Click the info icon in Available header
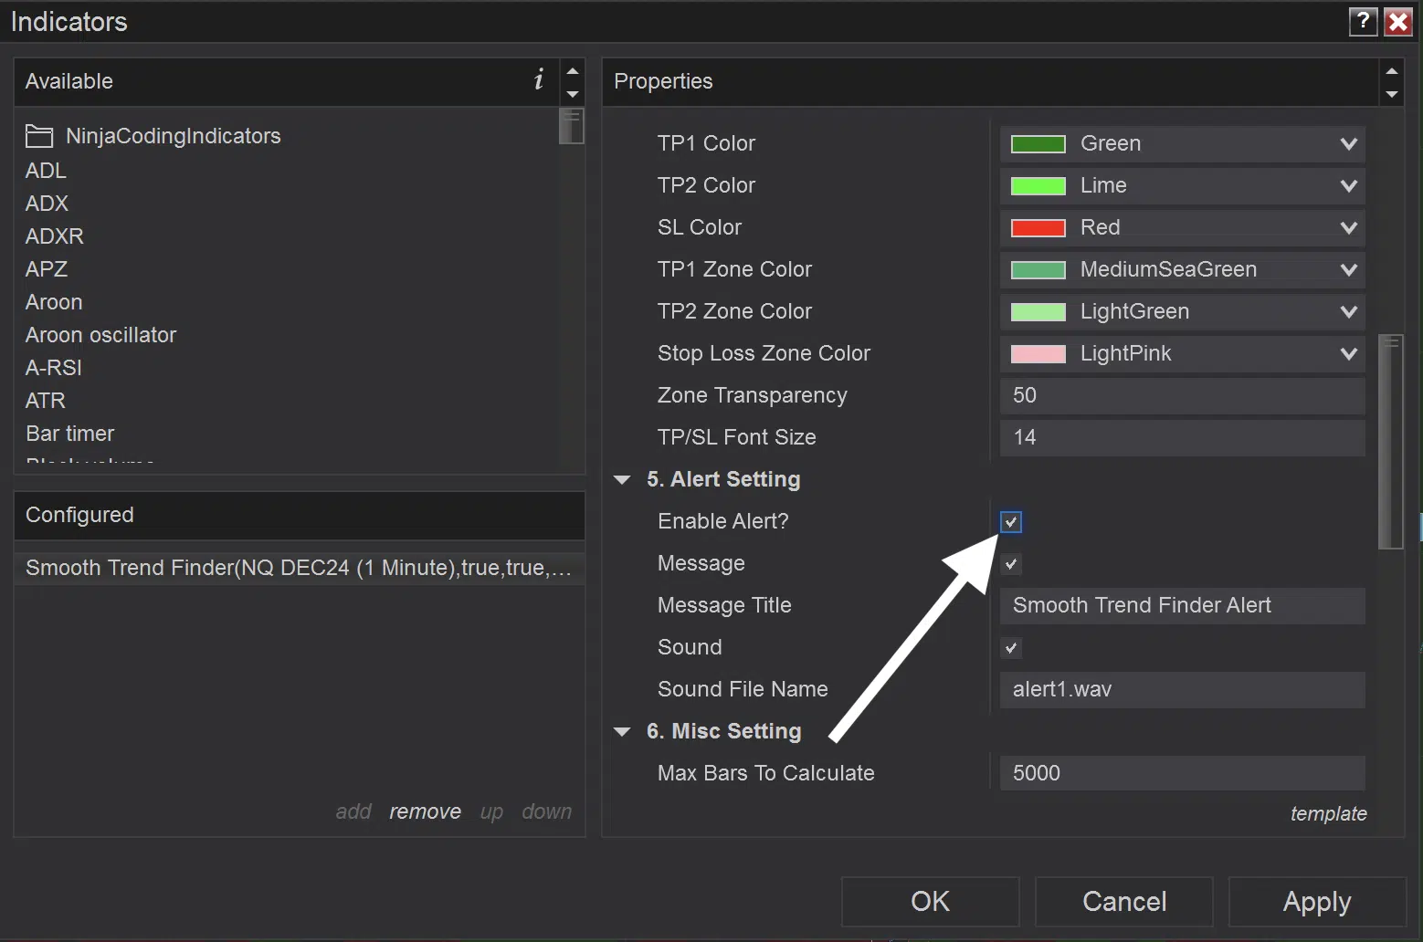This screenshot has height=942, width=1423. tap(539, 79)
